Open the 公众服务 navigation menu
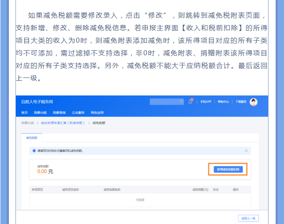Image resolution: width=284 pixels, height=224 pixels. click(x=78, y=113)
